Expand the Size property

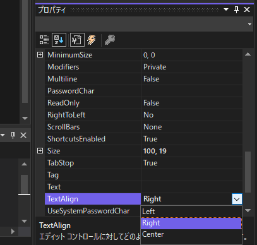coord(40,151)
